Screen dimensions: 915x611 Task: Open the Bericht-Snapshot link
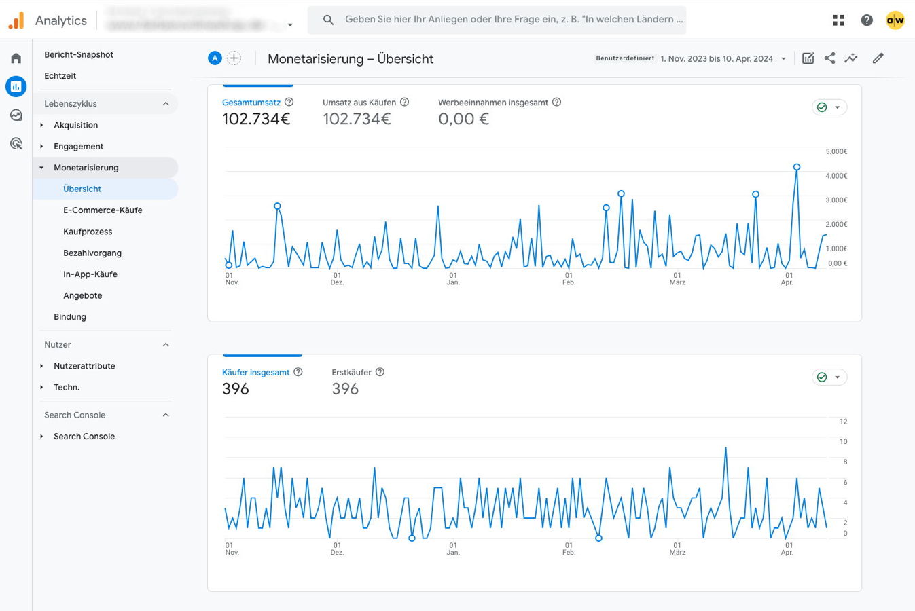point(79,55)
